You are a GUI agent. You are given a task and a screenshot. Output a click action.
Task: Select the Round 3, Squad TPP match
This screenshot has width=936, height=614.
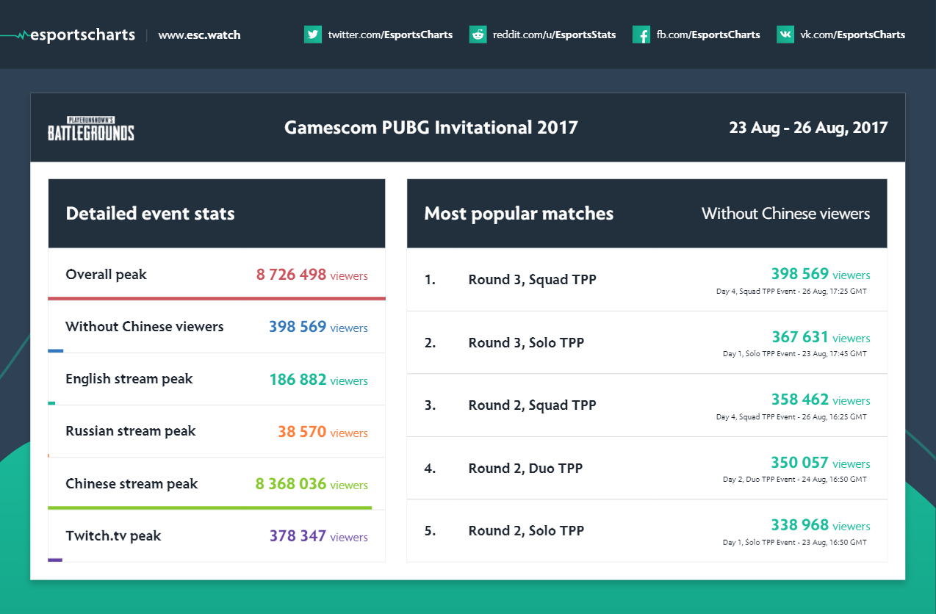tap(647, 280)
